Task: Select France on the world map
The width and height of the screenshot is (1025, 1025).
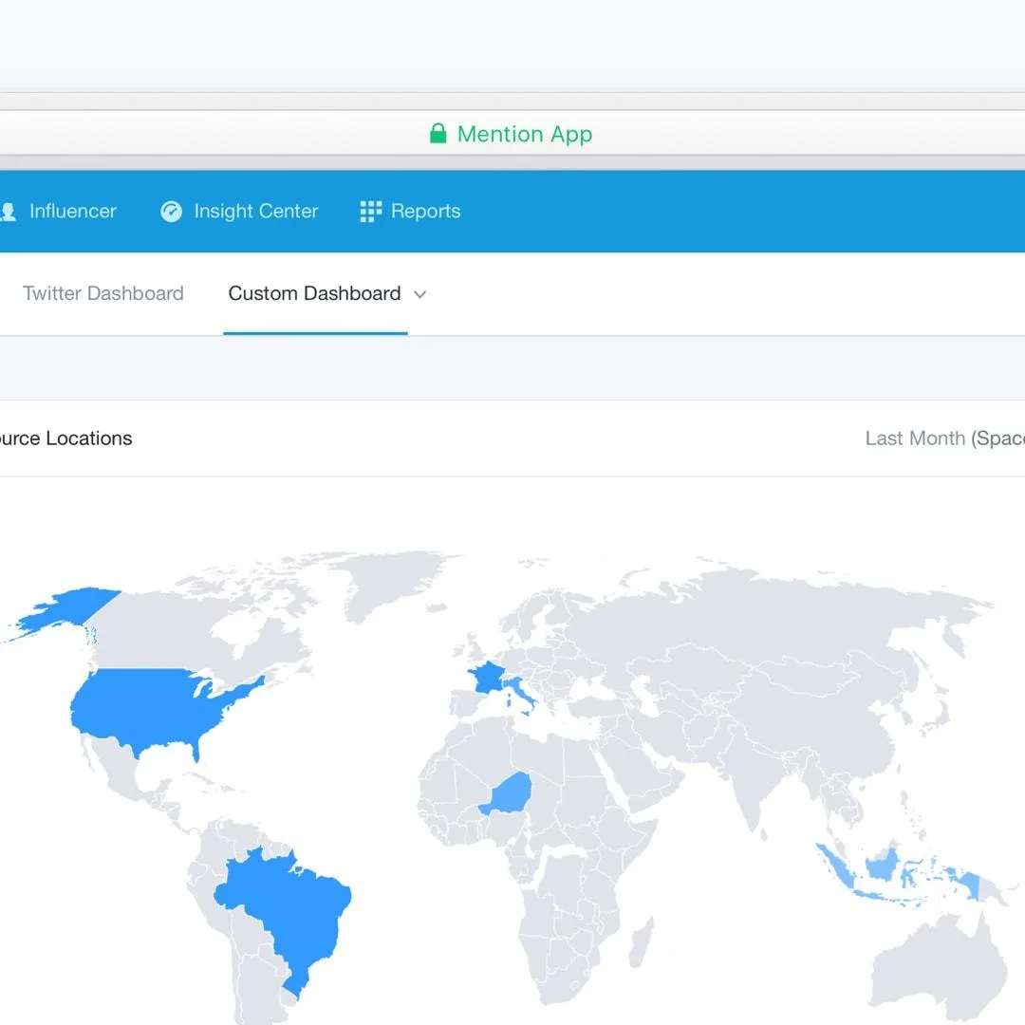Action: click(x=487, y=678)
